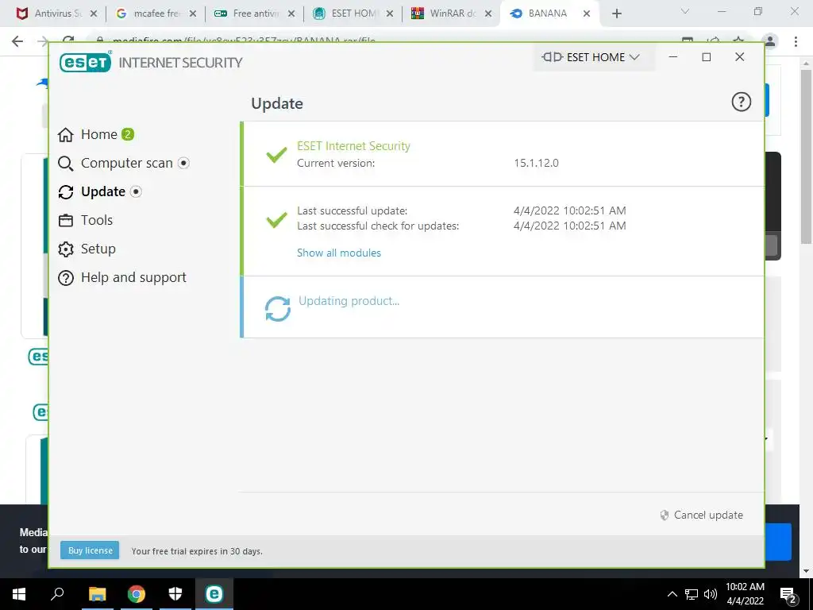Image resolution: width=813 pixels, height=610 pixels.
Task: Click the Chrome taskbar icon
Action: 137,594
